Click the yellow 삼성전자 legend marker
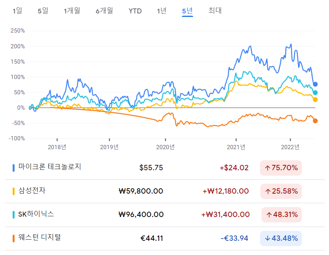This screenshot has width=329, height=255. [14, 191]
